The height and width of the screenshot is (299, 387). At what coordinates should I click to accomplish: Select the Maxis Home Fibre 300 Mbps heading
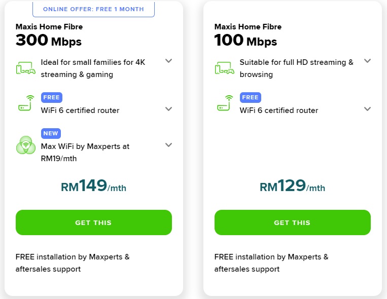pos(49,35)
